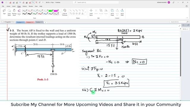Click the sort pages icon
This screenshot has height=107, width=190.
[188, 25]
